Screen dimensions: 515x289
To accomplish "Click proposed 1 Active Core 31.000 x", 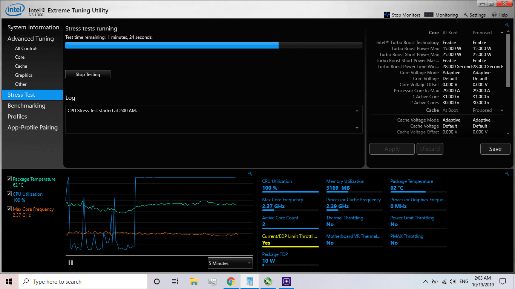I will 481,97.
